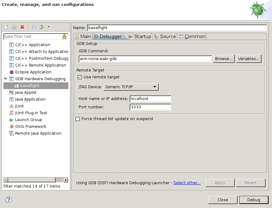Open Help with question mark icon
The height and width of the screenshot is (208, 272).
[9, 200]
